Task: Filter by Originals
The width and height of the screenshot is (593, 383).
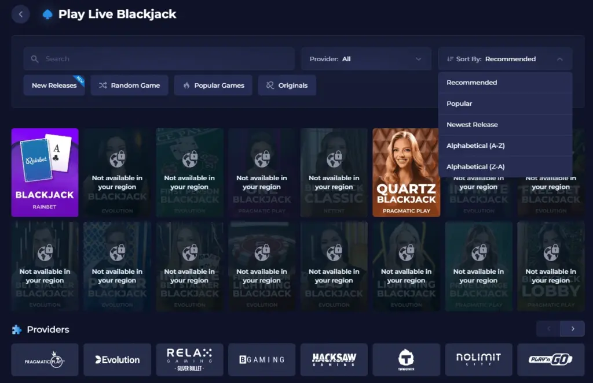Action: coord(287,85)
